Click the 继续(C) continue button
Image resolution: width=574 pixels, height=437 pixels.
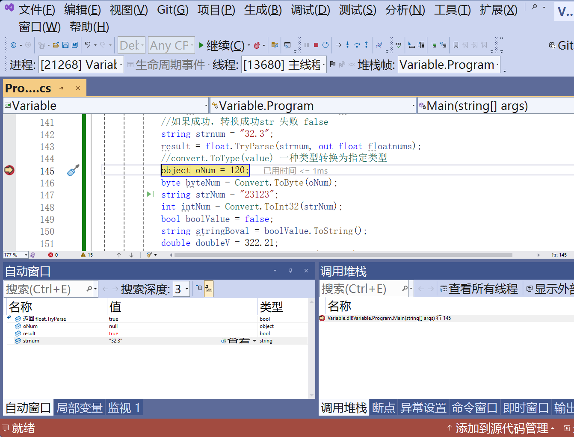[x=222, y=45]
